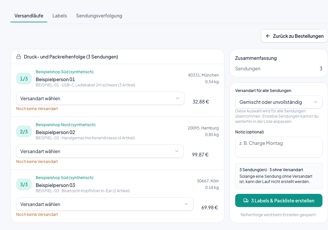
Task: Click shop link Beispielshop Süd for Beispielperson 01
Action: 65,72
